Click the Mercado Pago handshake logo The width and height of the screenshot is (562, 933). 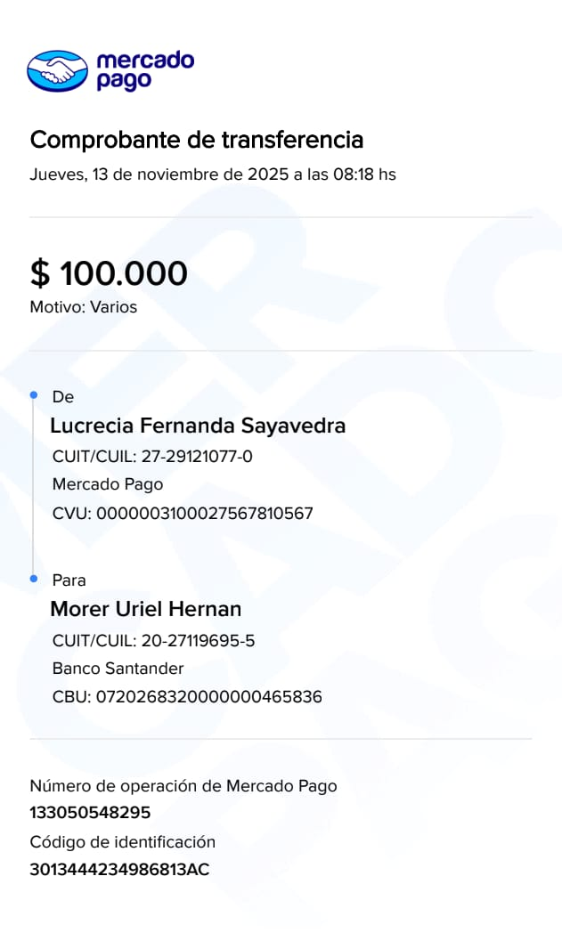point(58,70)
